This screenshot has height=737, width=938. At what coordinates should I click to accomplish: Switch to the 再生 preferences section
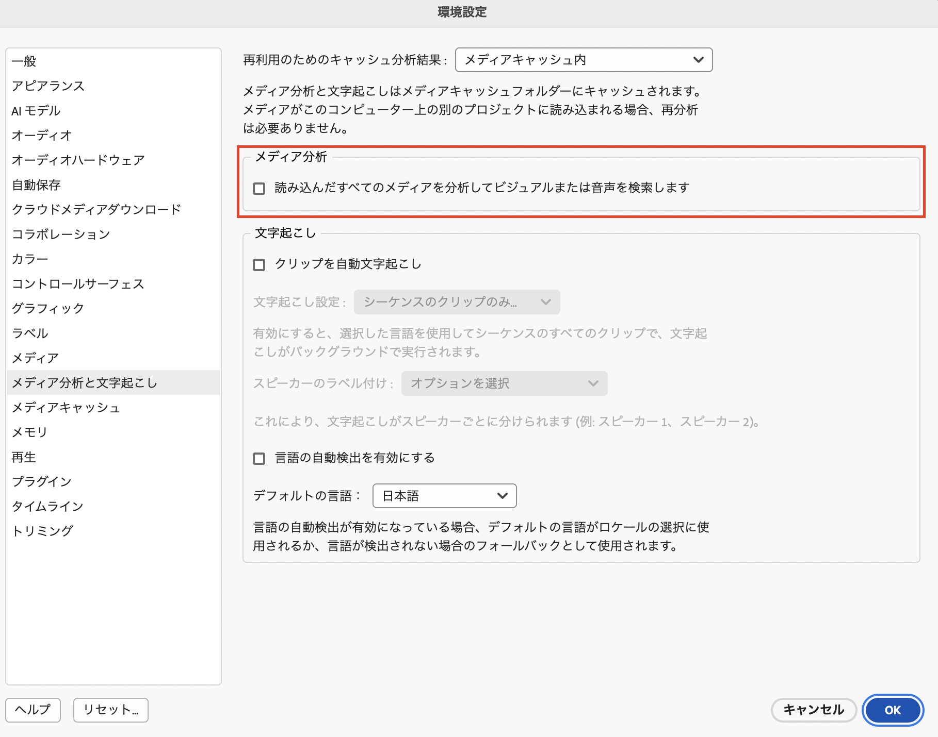[x=24, y=457]
